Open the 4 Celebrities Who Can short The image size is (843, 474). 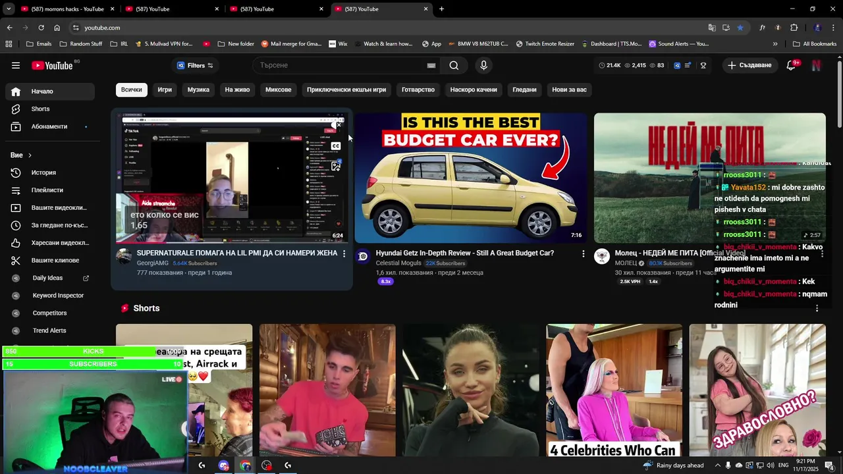(x=614, y=390)
